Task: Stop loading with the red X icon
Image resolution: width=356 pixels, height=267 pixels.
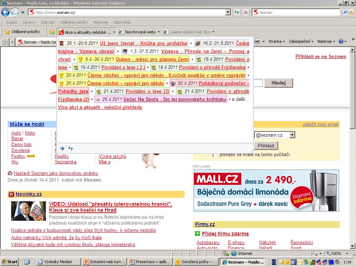Action: 246,12
